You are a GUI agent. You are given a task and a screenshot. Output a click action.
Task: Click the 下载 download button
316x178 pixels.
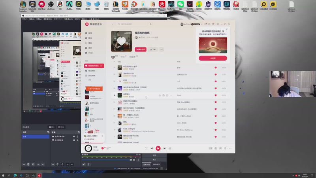[x=153, y=49]
